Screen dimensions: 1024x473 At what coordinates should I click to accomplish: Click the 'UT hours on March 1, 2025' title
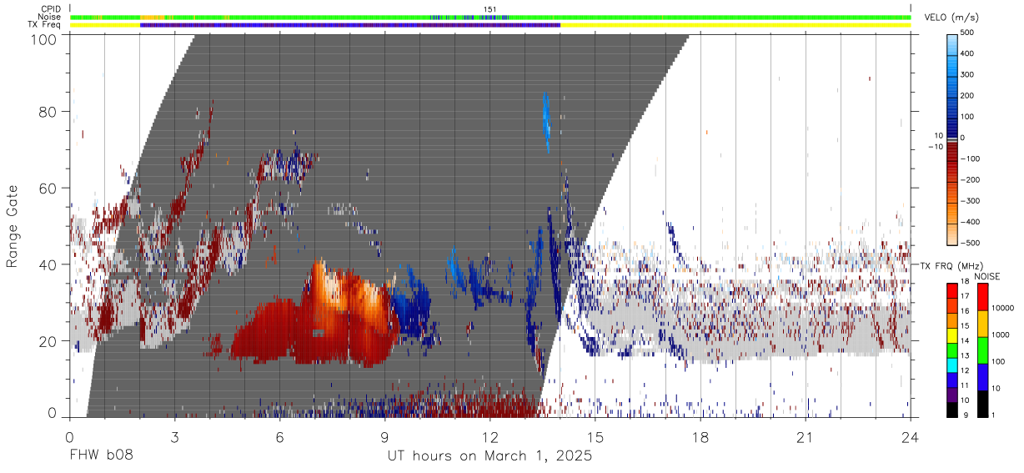[x=489, y=456]
